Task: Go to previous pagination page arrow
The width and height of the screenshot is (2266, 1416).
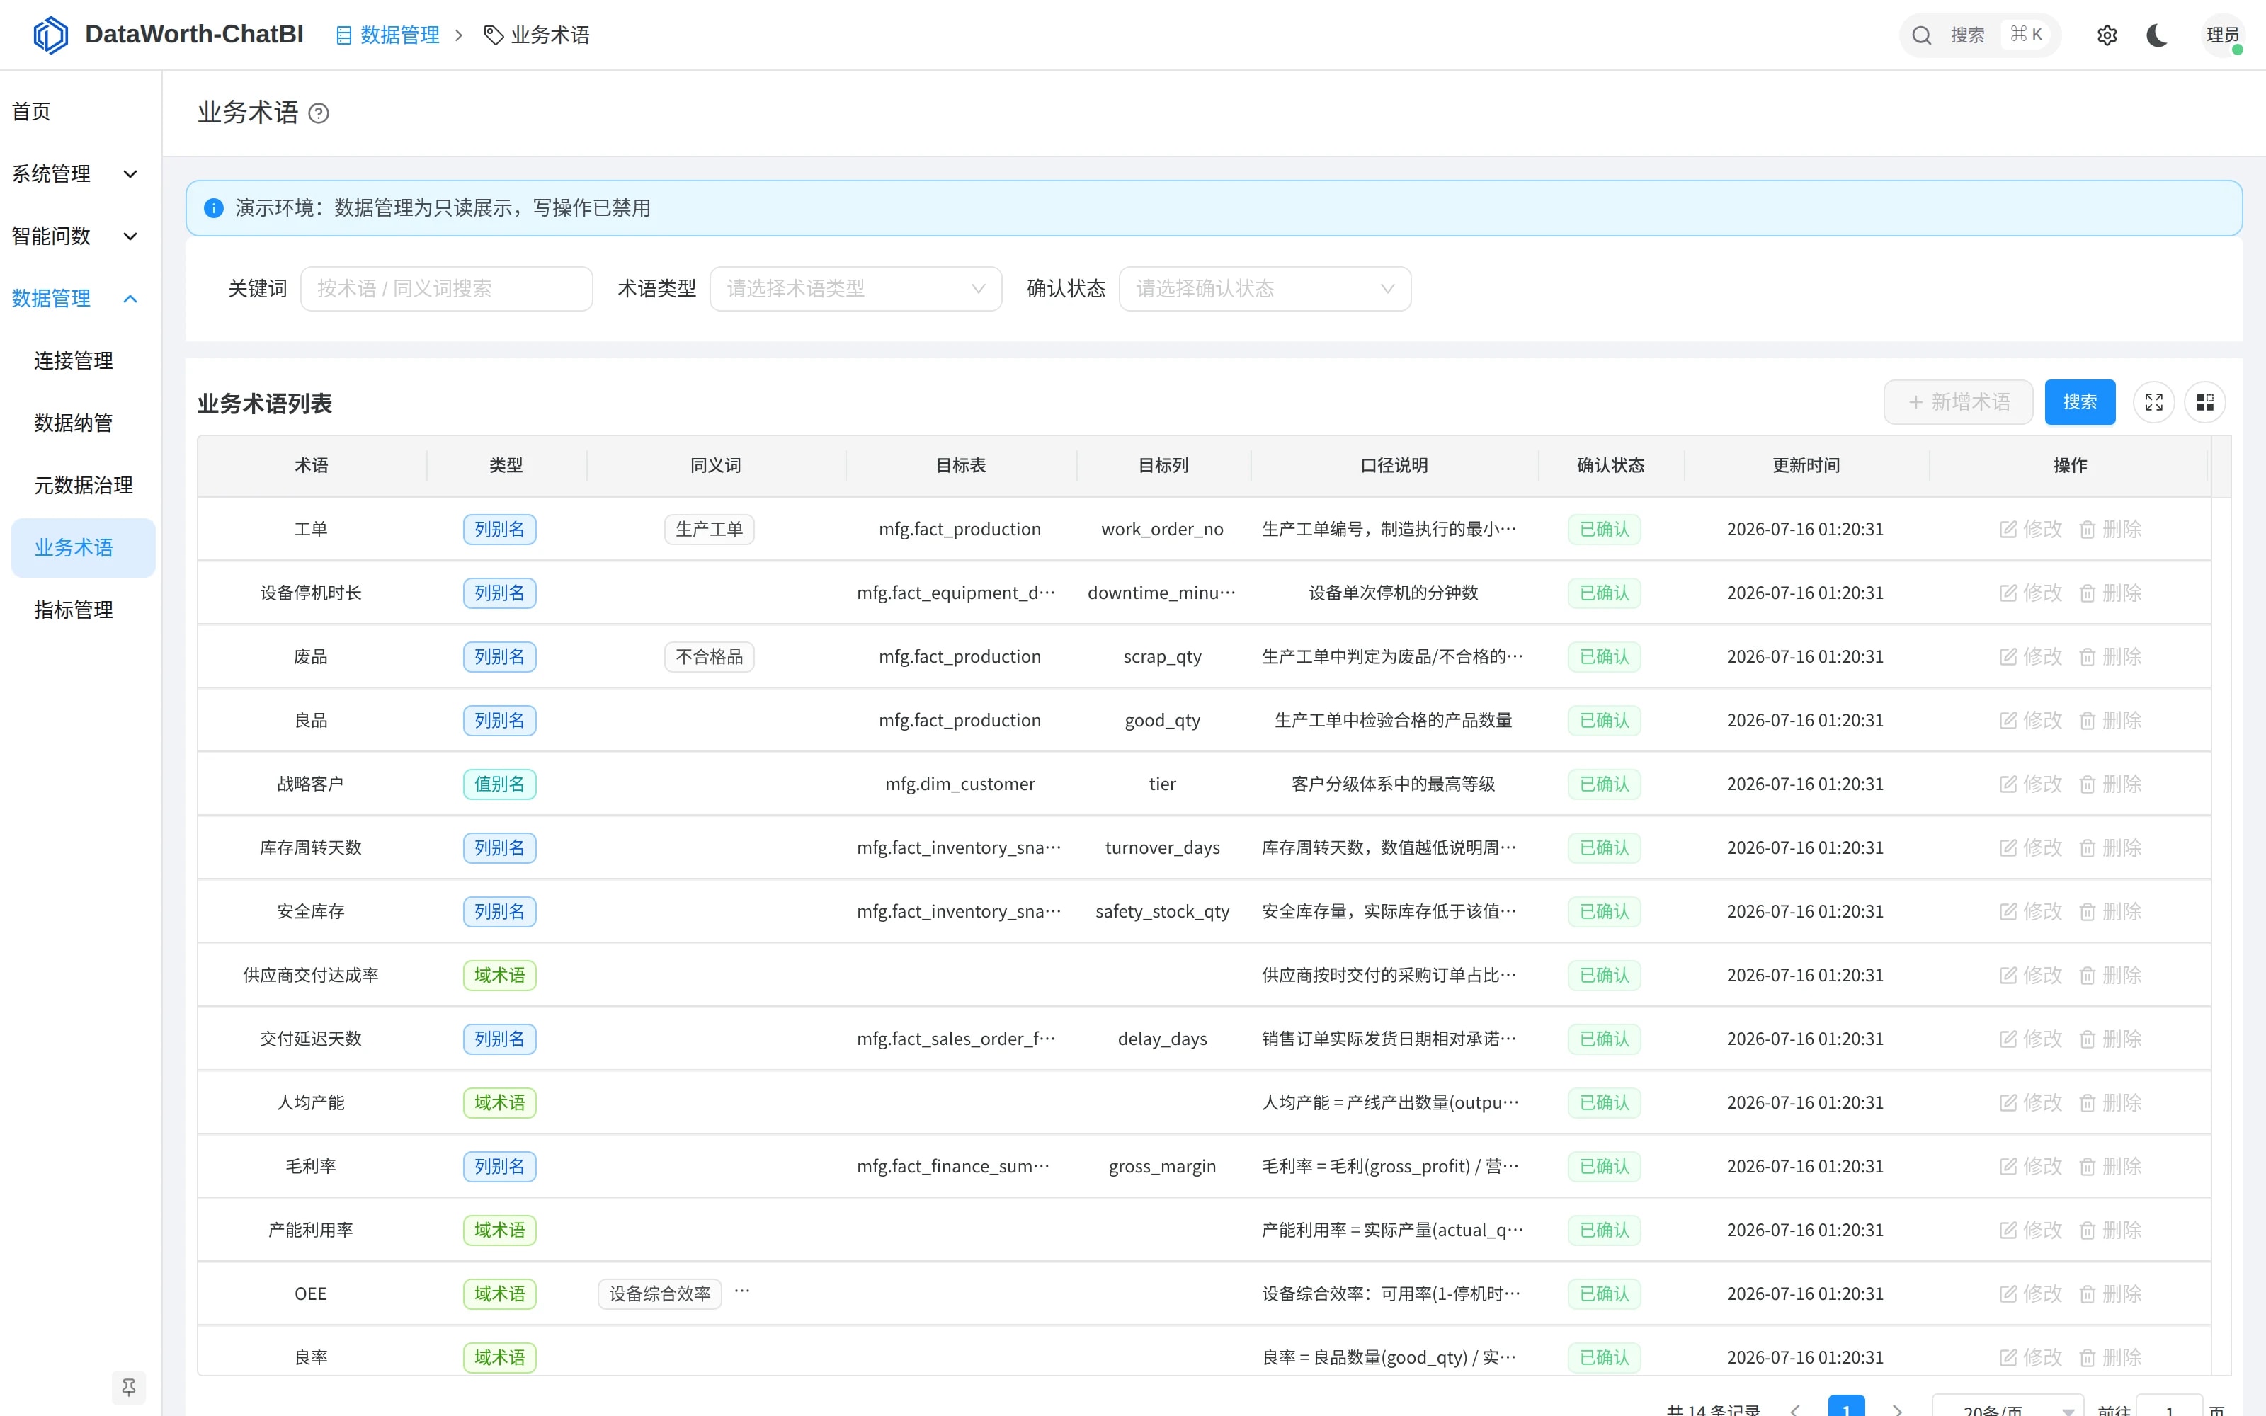Action: tap(1795, 1408)
